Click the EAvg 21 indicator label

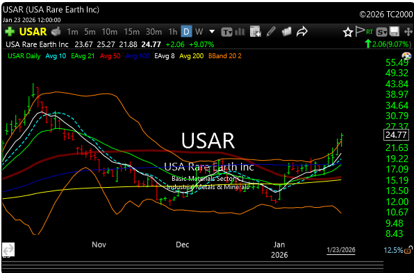tap(83, 56)
